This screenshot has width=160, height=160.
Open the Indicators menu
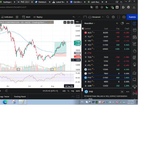[x=7, y=17]
